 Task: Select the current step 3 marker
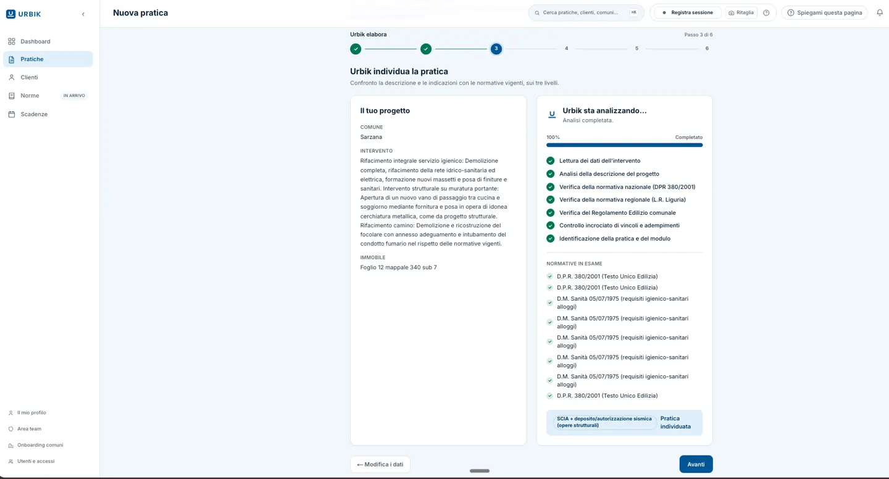coord(496,49)
